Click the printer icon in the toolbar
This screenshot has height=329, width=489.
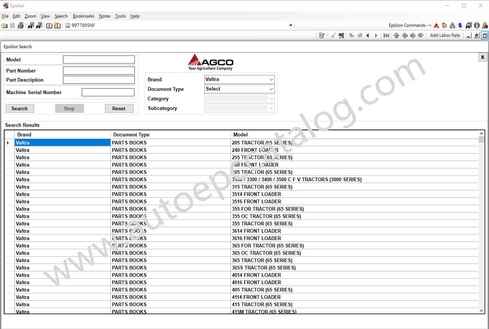coord(21,25)
